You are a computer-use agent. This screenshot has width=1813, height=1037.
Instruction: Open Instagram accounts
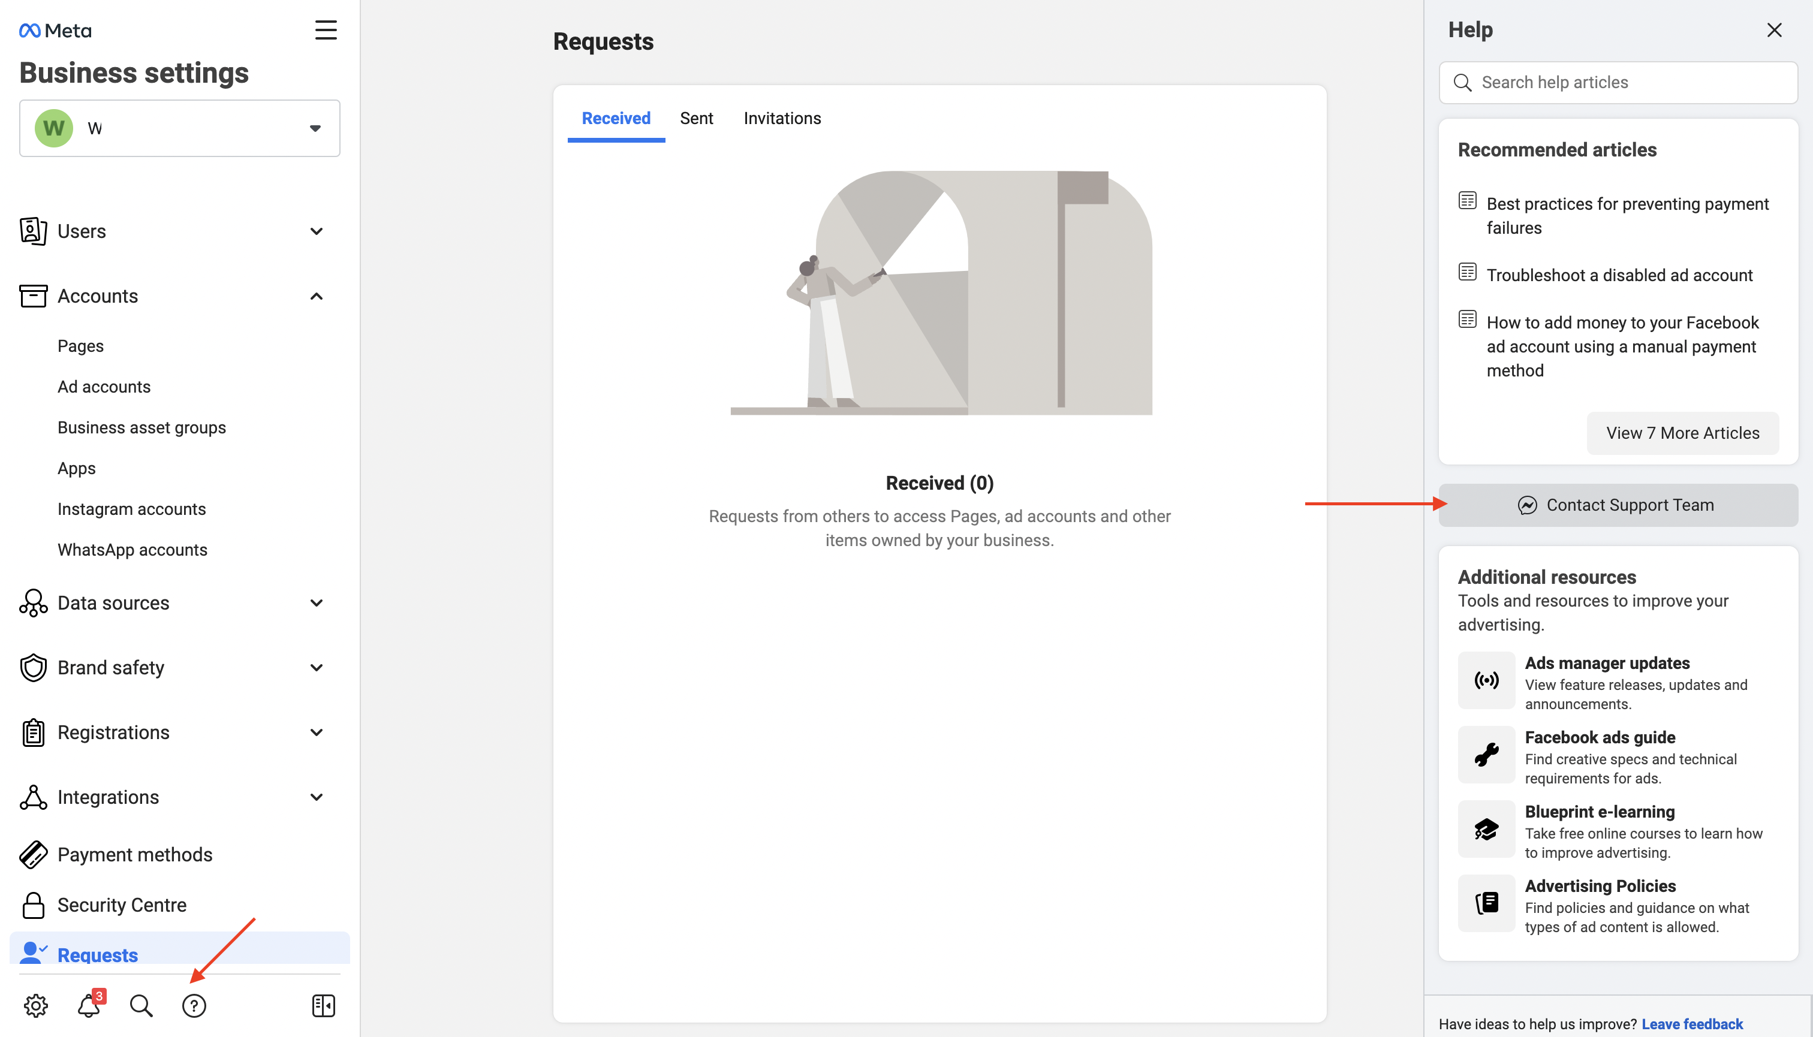132,510
